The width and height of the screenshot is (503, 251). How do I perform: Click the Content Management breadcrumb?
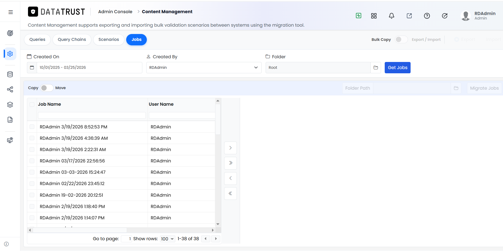[167, 12]
